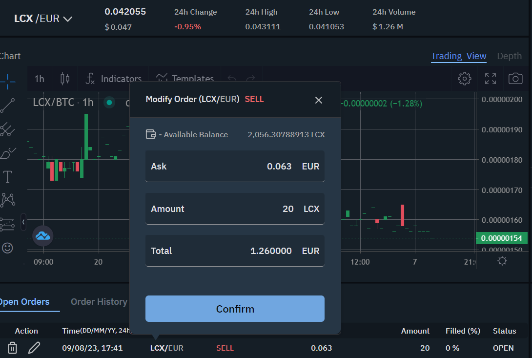Image resolution: width=532 pixels, height=358 pixels.
Task: Enter fullscreen mode for the chart
Action: [490, 79]
